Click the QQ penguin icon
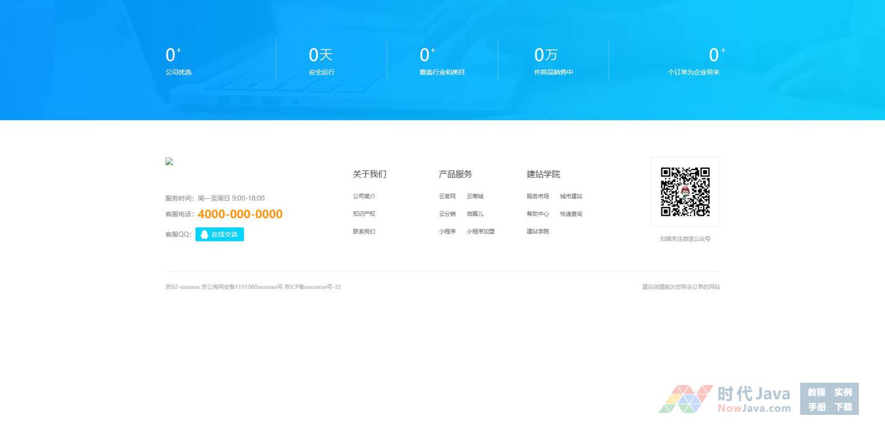885x446 pixels. [204, 234]
